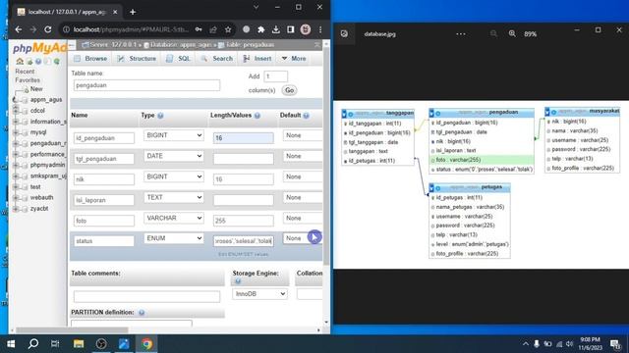
Task: Open Recent tables link in sidebar
Action: (x=25, y=72)
